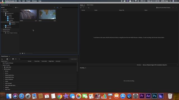Screen dimensions: 179x100
Task: Switch Media Browser to list view
Action: point(20,53)
